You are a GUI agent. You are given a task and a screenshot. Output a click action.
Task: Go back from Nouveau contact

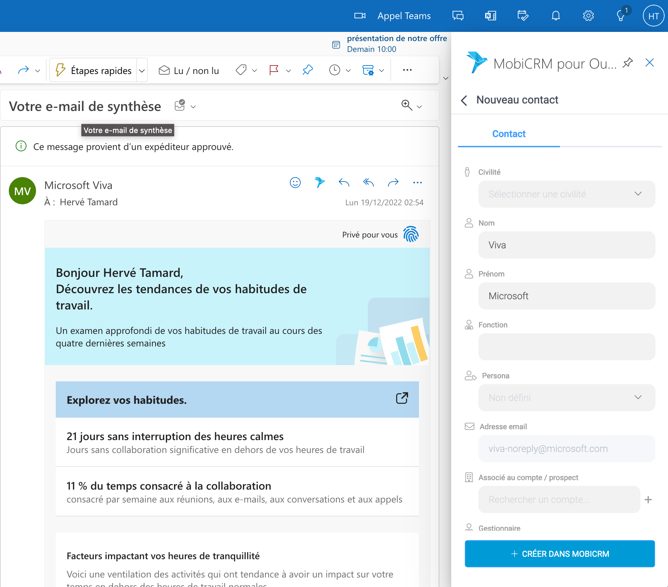click(x=464, y=100)
